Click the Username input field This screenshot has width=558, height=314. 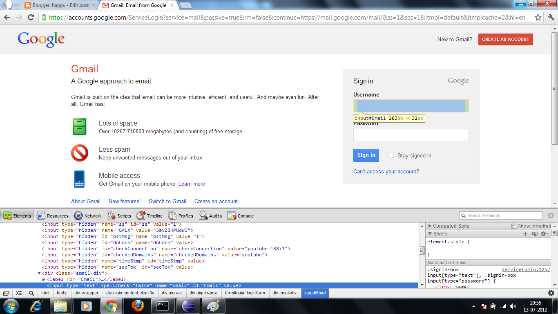(411, 106)
